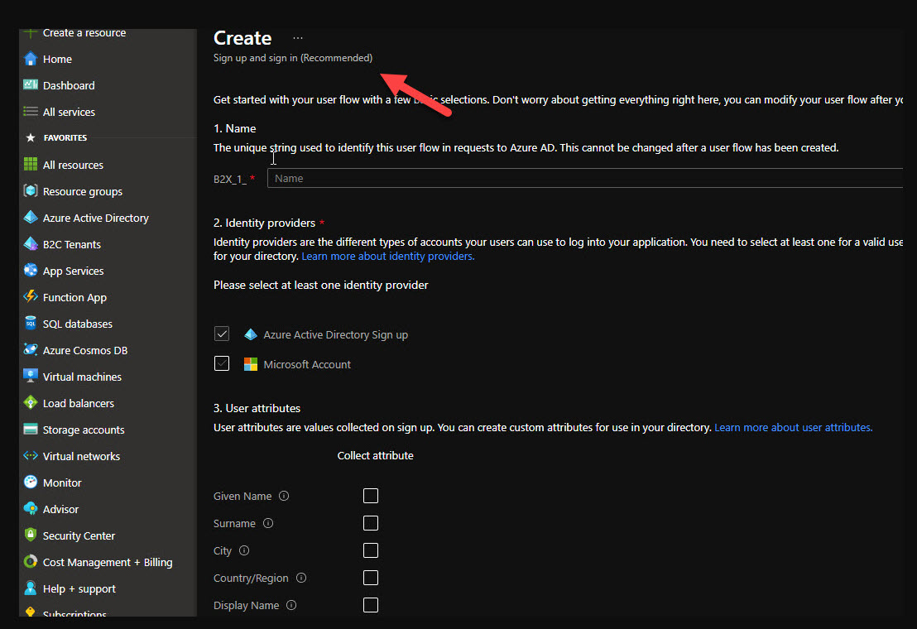The image size is (917, 629).
Task: Click the Surname info icon
Action: pos(268,523)
